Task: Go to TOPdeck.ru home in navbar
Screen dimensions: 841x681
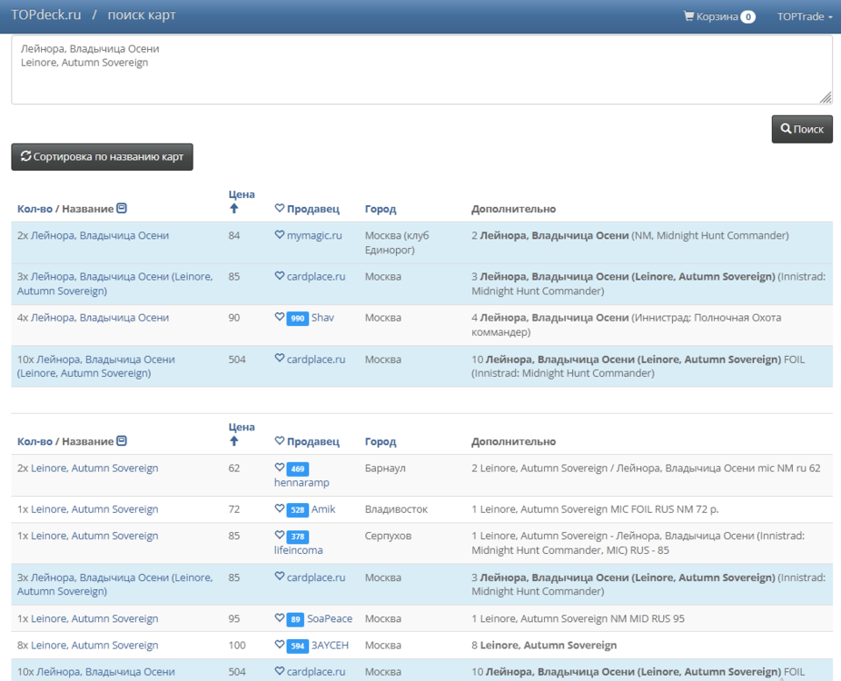Action: [x=45, y=15]
